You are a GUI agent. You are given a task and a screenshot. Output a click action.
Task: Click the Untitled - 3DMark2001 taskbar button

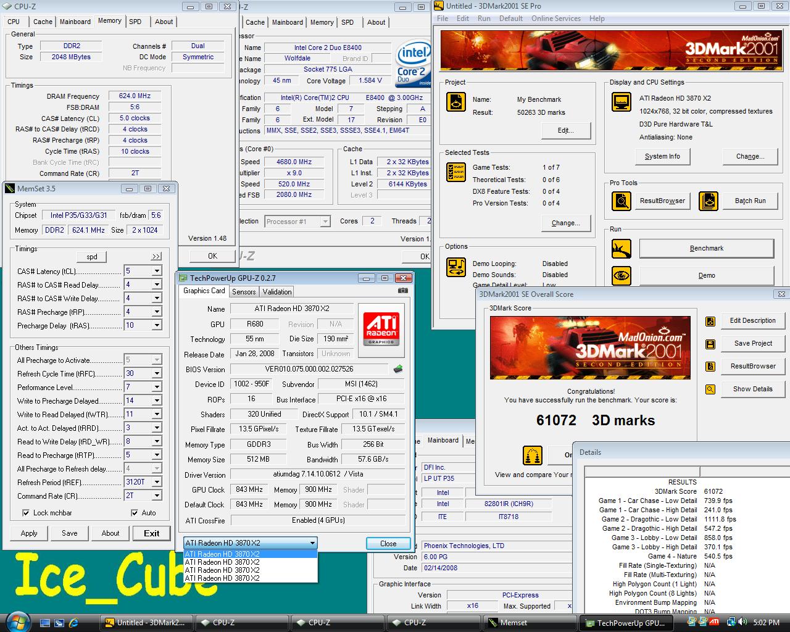[x=146, y=623]
